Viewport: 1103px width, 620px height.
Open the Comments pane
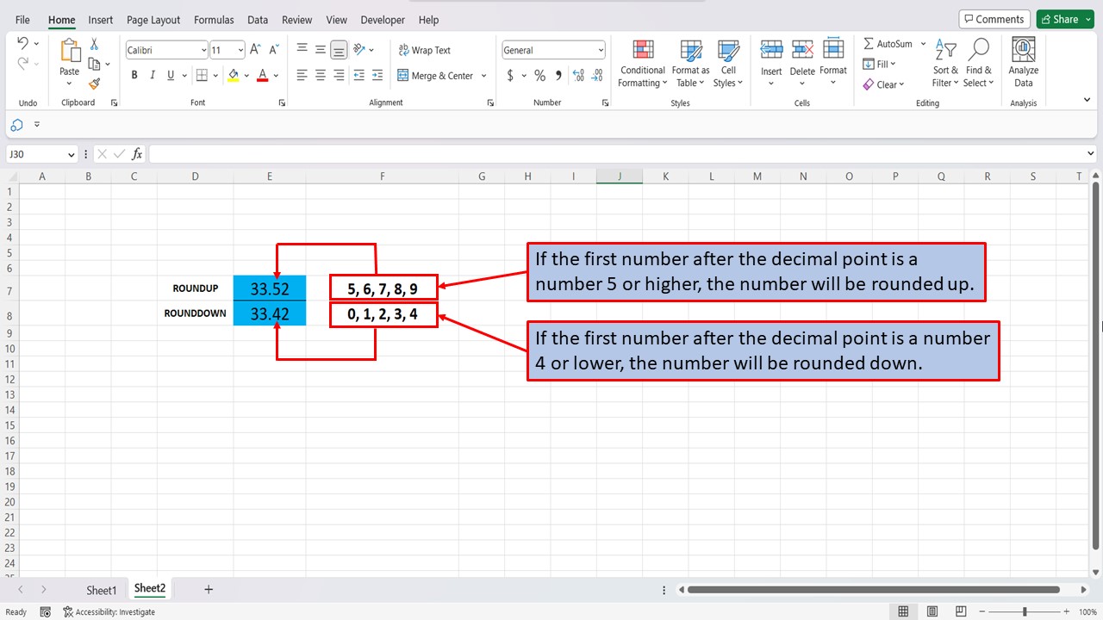click(994, 18)
